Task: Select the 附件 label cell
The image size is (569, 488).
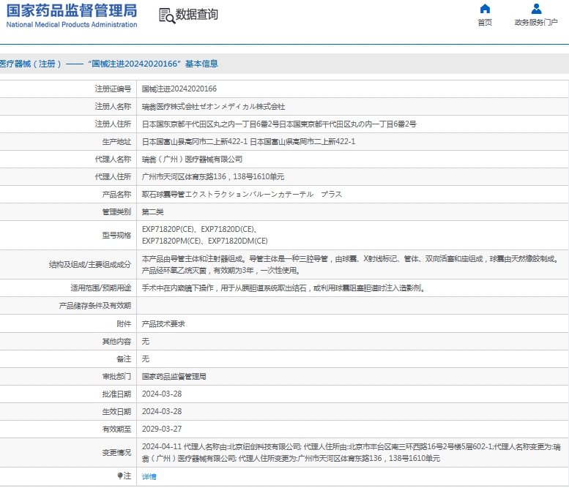Action: (124, 324)
